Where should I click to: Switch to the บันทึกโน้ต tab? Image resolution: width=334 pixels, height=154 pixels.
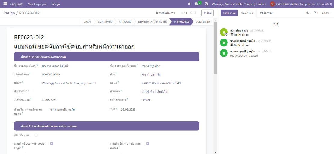(x=247, y=13)
